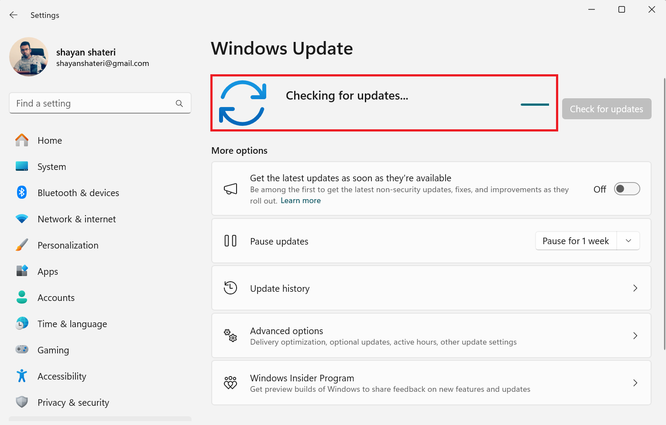
Task: Open Home settings page
Action: pyautogui.click(x=100, y=140)
